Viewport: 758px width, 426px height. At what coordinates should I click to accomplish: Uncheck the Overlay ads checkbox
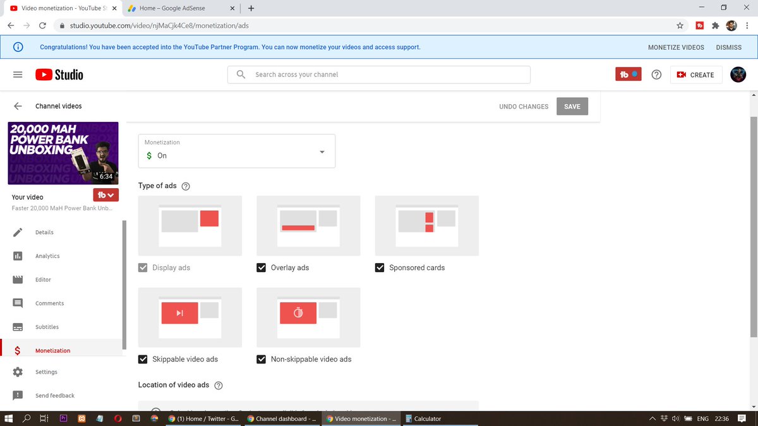pos(261,268)
